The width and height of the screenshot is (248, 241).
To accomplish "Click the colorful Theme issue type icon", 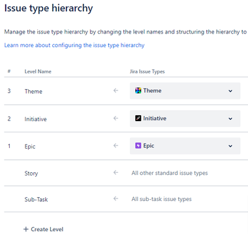I will (138, 90).
